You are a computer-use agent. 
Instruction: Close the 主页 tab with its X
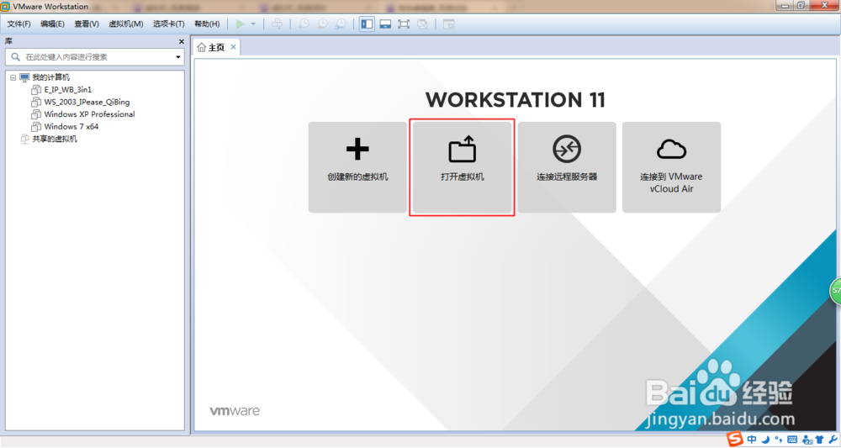(233, 47)
